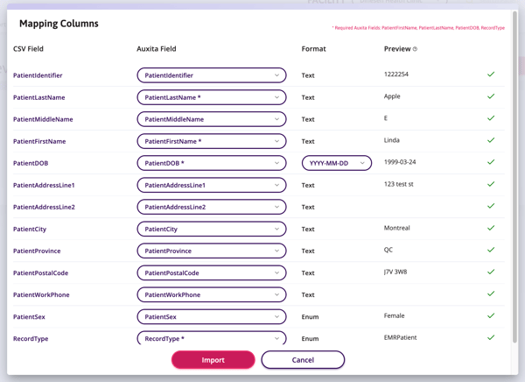Click the CSV Field column header

(28, 49)
